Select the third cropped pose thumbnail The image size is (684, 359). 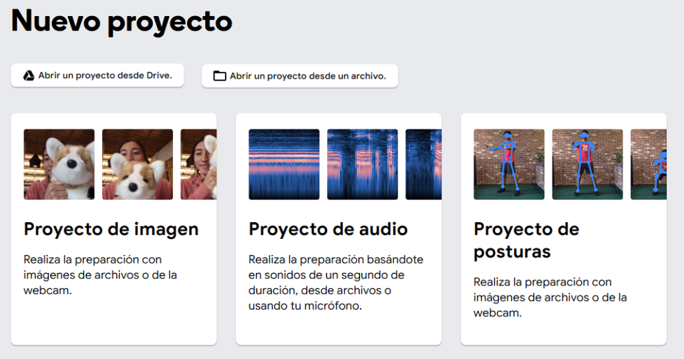coord(649,164)
